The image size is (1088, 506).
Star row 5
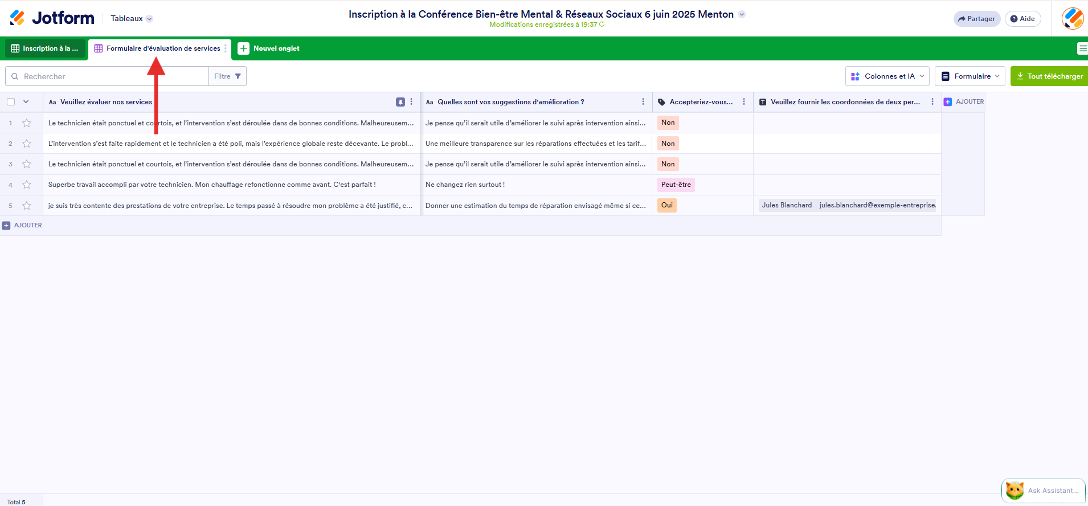27,206
